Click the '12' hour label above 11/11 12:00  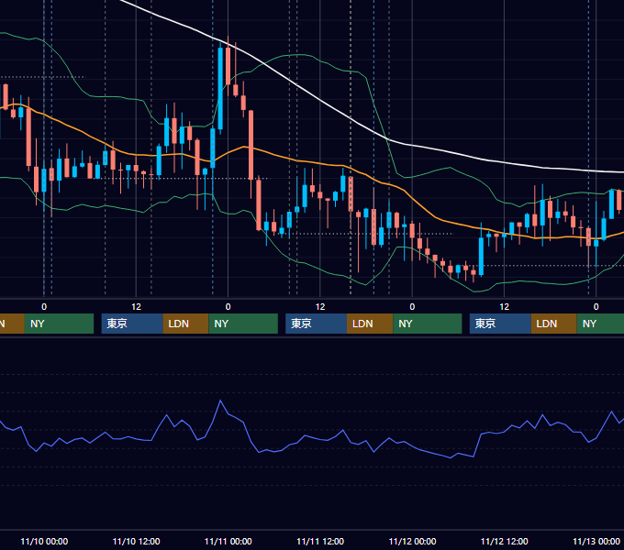tap(320, 307)
